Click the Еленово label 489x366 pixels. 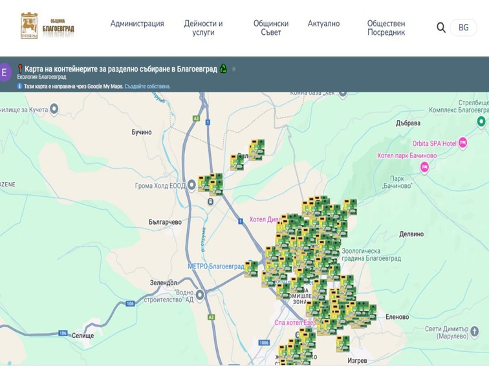coord(397,317)
